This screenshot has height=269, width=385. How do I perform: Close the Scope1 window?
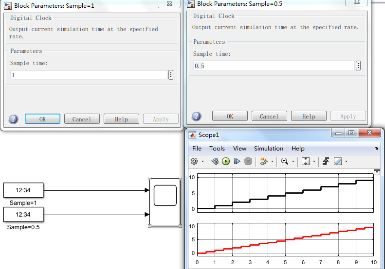369,133
